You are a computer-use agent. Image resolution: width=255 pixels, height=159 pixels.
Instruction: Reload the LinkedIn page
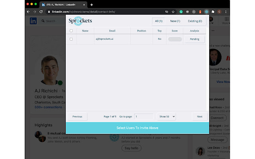41,12
